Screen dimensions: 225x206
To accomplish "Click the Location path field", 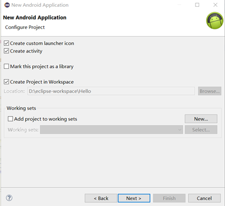I will [x=111, y=91].
